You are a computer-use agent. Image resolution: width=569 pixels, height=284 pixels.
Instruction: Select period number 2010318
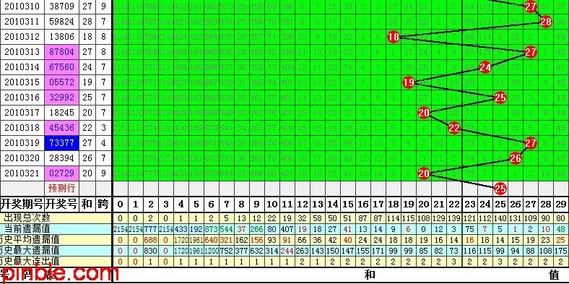(22, 128)
